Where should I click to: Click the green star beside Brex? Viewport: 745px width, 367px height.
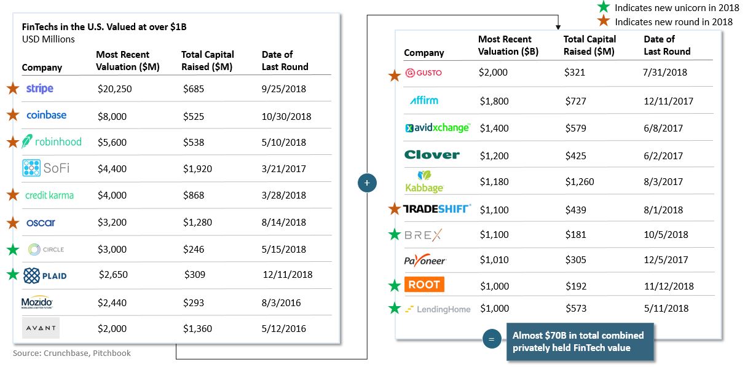tap(395, 234)
